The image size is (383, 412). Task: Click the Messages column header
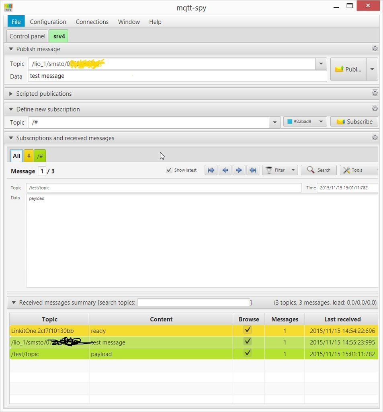(285, 319)
